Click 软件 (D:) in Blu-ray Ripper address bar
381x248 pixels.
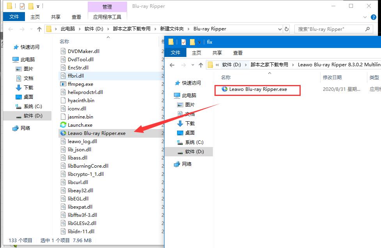(94, 29)
